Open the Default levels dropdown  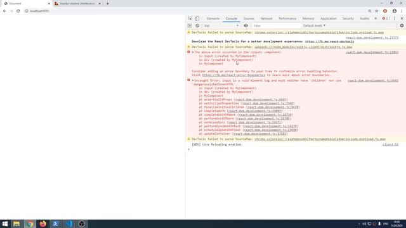coord(314,26)
